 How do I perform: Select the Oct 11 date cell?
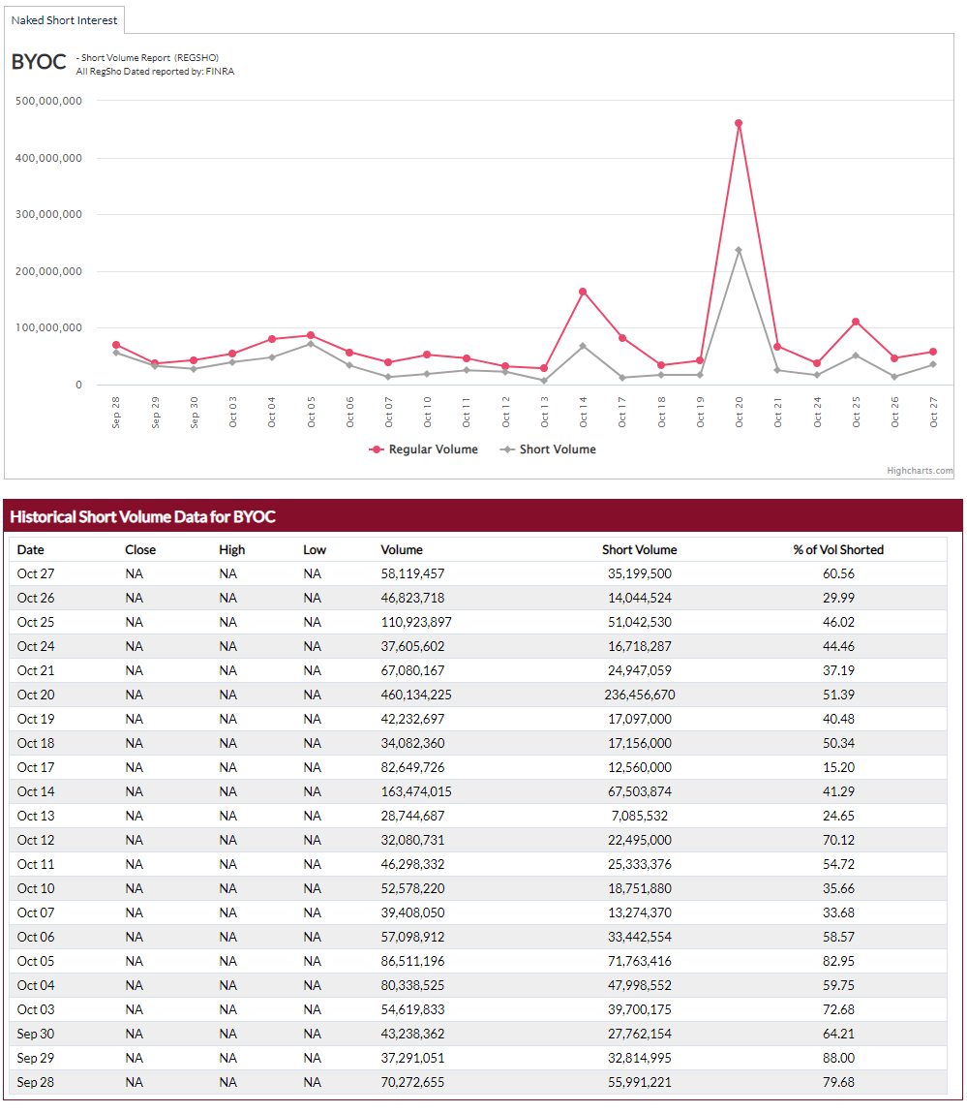click(x=36, y=864)
